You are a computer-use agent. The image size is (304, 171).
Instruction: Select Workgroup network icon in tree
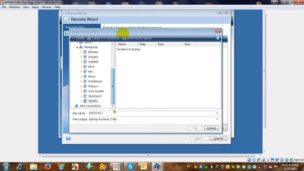coord(81,47)
